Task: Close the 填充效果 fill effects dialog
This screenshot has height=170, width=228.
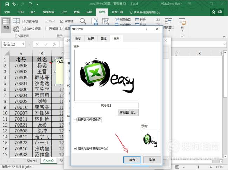Action: pos(157,29)
